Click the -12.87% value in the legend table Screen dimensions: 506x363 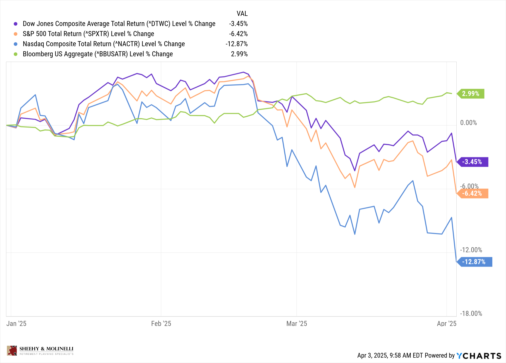237,44
